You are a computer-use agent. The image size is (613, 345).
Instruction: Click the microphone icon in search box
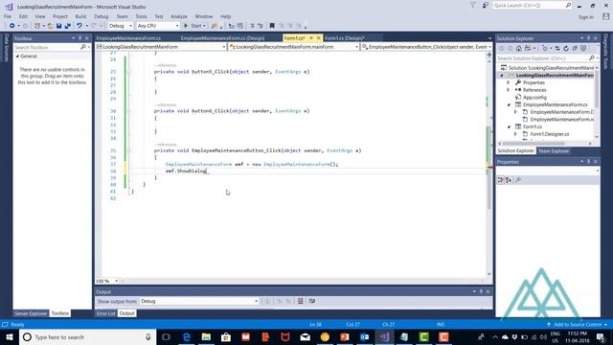pyautogui.click(x=148, y=336)
